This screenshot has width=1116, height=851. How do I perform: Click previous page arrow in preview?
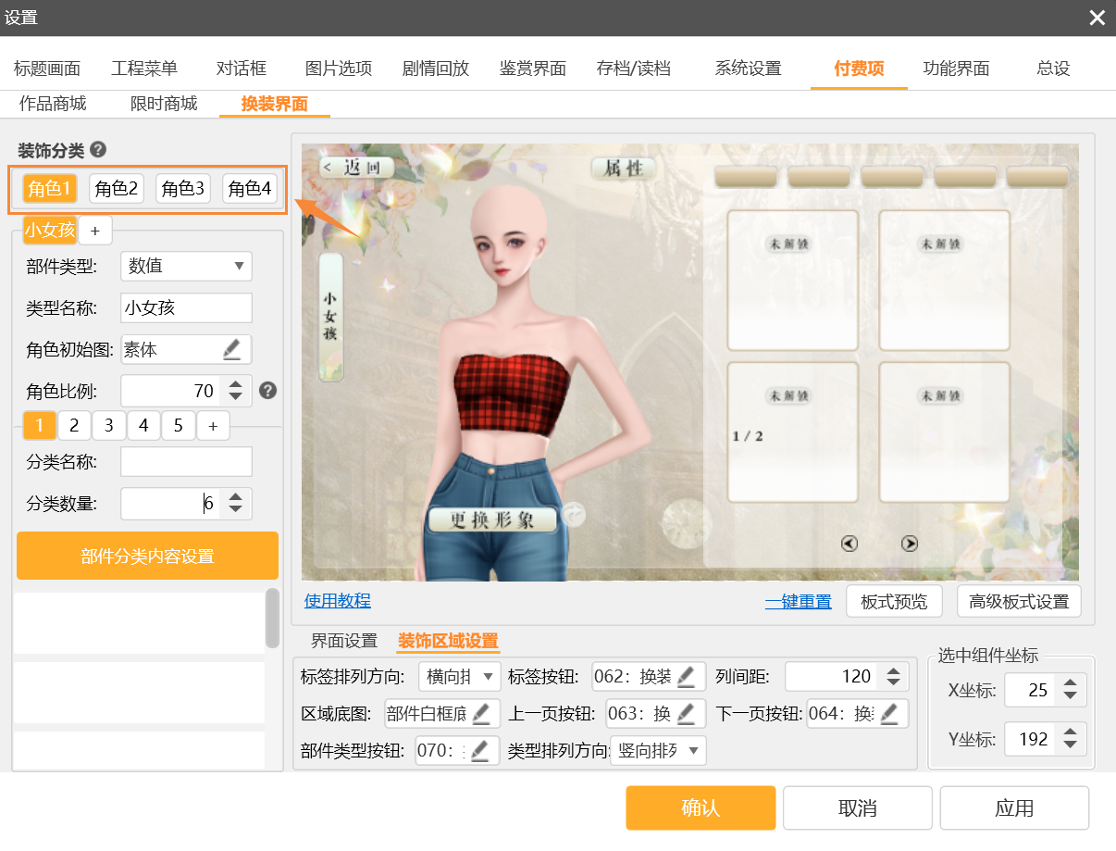point(849,544)
